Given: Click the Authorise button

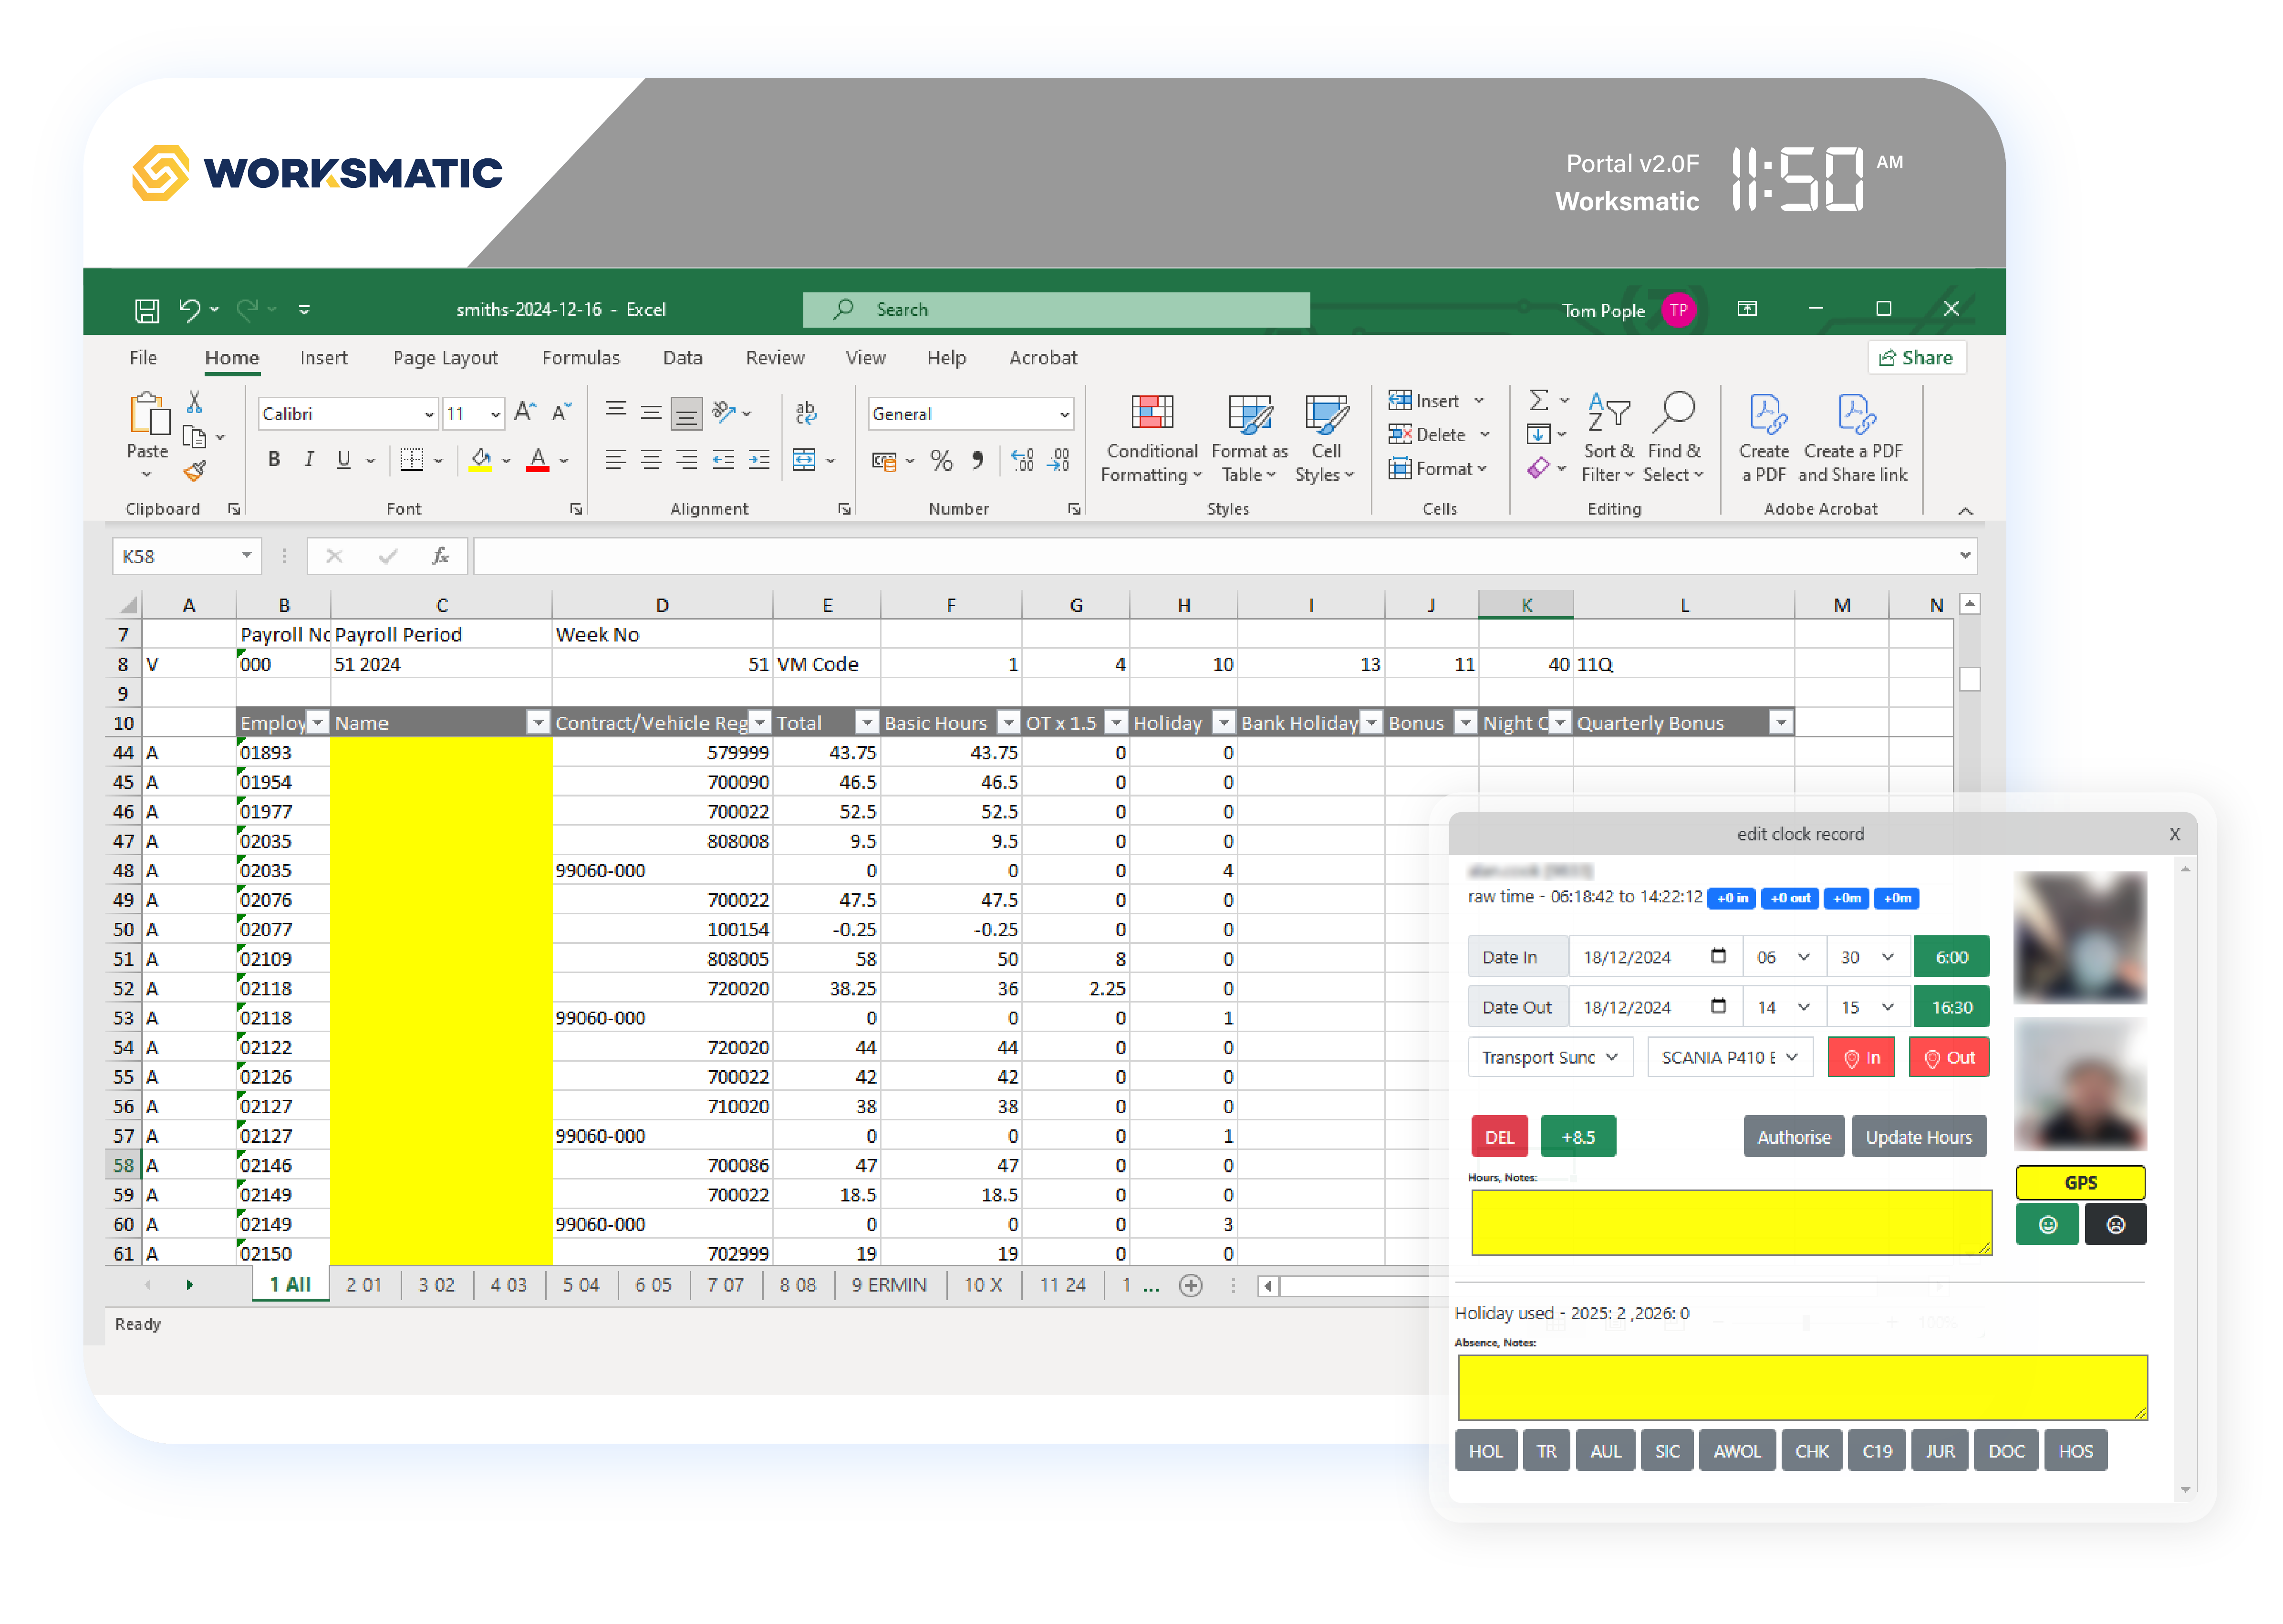Looking at the screenshot, I should pyautogui.click(x=1793, y=1137).
